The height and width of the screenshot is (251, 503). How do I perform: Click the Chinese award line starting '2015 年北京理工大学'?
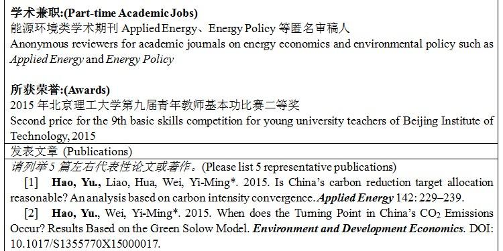155,105
